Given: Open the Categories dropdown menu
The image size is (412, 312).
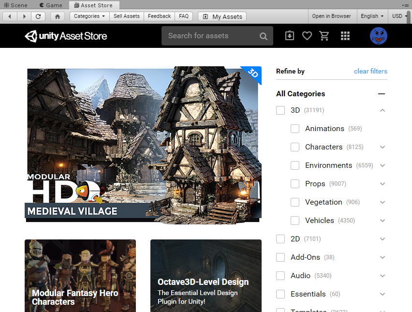Looking at the screenshot, I should click(x=89, y=16).
